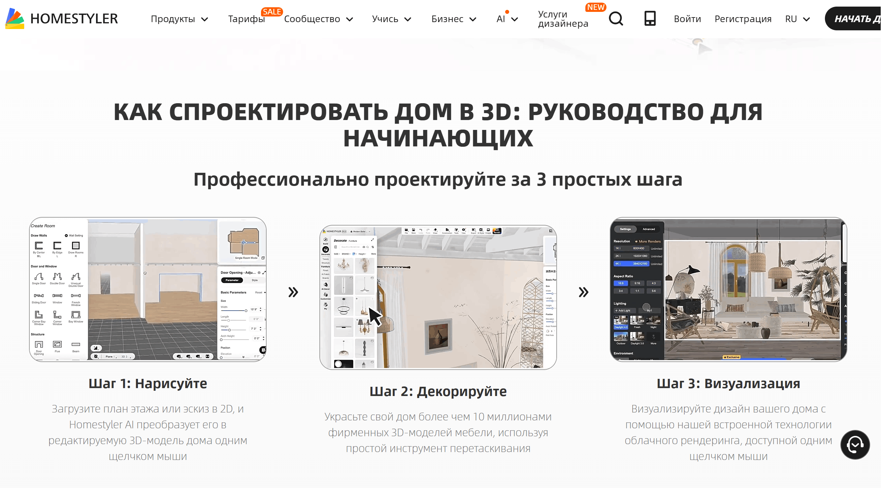
Task: Select the 2K 1920X1080 resolution
Action: [632, 256]
